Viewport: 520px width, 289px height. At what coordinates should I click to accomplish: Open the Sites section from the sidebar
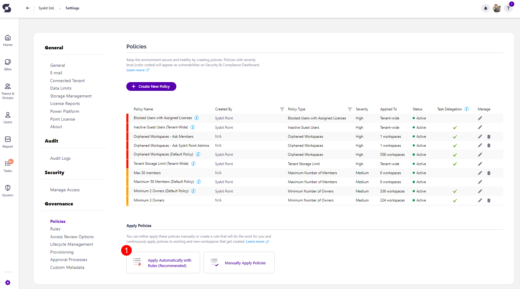coord(8,63)
